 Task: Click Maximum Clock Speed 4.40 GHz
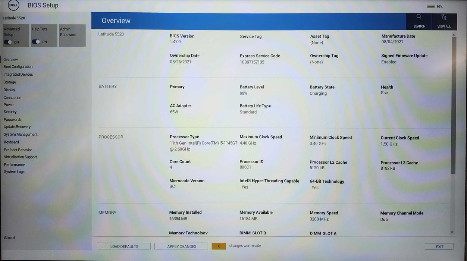pos(248,143)
